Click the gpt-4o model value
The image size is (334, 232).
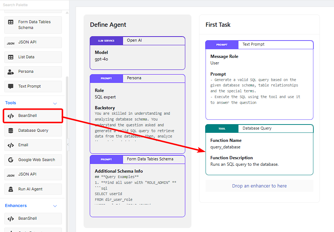(101, 59)
